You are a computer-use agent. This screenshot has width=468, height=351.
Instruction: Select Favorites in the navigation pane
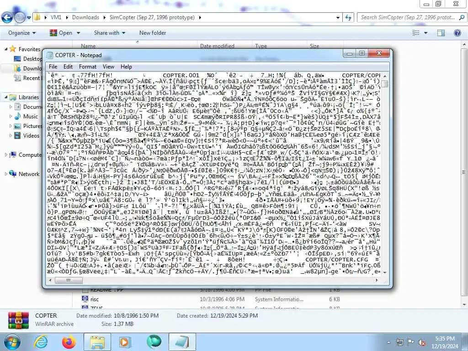pyautogui.click(x=29, y=49)
